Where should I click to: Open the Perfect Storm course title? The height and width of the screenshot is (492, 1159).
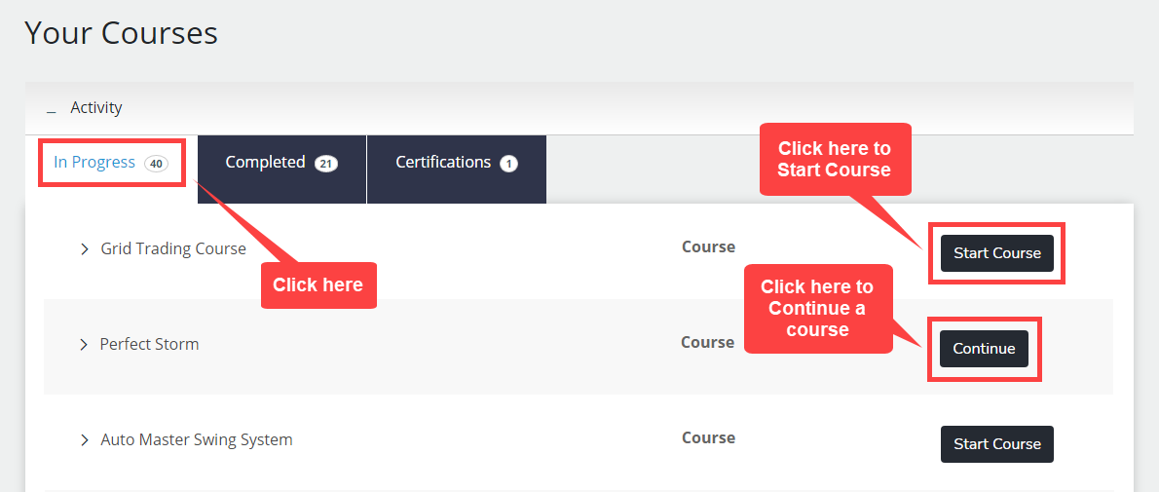click(x=149, y=345)
